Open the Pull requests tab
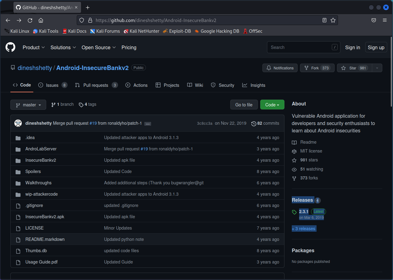 (96, 85)
